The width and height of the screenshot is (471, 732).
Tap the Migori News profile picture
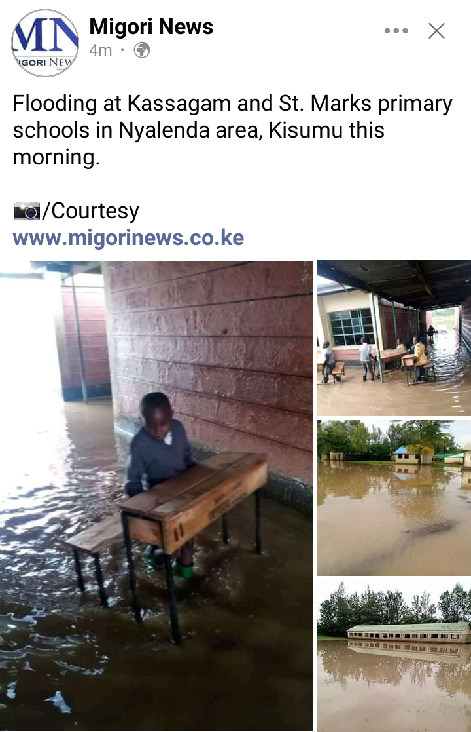click(x=45, y=43)
